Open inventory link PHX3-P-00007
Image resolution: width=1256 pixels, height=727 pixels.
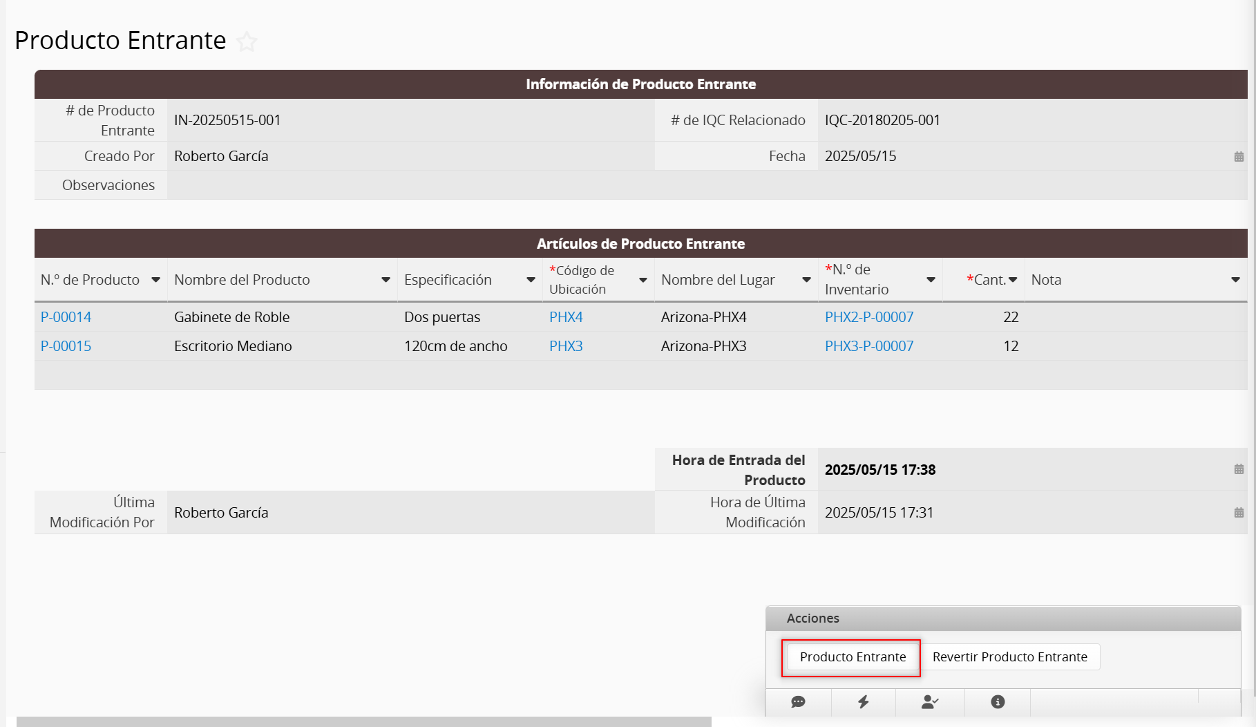pyautogui.click(x=869, y=346)
